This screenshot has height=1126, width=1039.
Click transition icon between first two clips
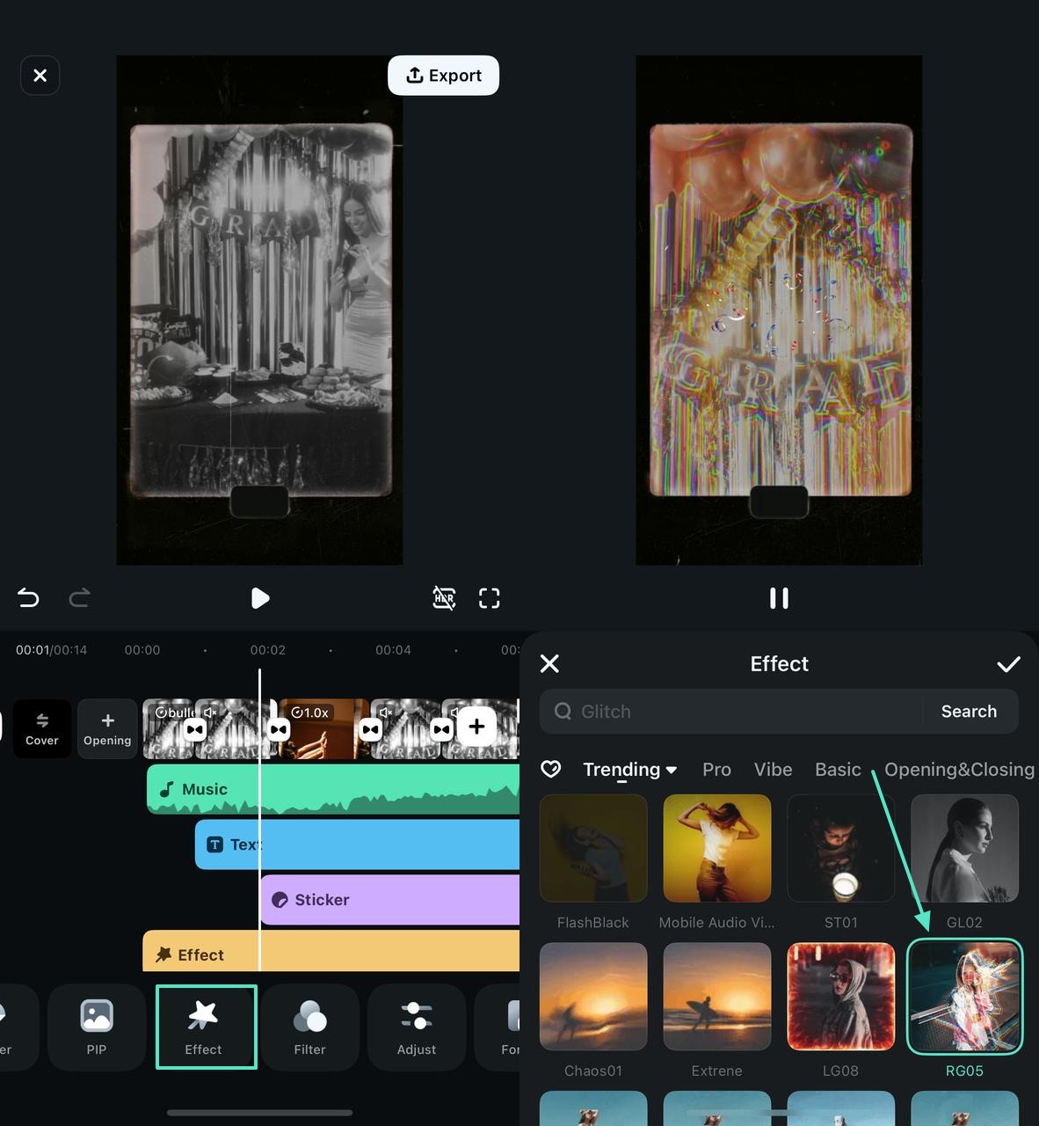click(x=195, y=729)
